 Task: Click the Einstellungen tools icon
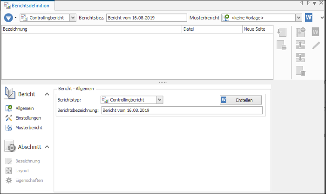(9, 118)
